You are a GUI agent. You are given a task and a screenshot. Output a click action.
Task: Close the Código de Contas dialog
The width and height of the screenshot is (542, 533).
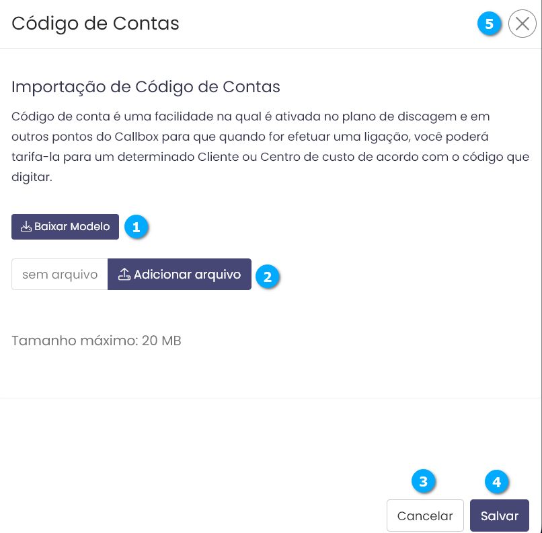522,24
